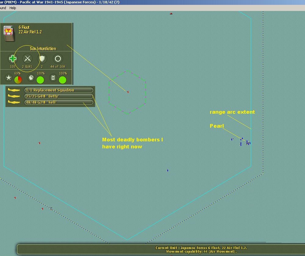This screenshot has width=305, height=256.
Task: Click the red unit marker at top edge
Action: tap(171, 14)
